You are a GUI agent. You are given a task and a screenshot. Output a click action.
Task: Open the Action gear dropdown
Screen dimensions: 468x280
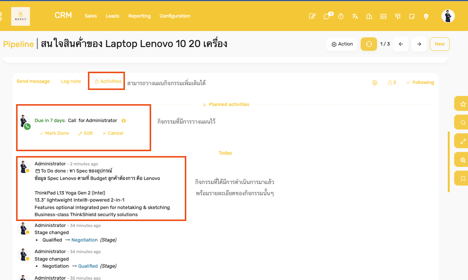(x=342, y=44)
